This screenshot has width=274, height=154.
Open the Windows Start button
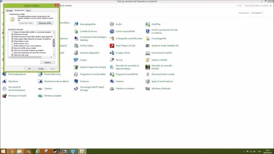point(3,151)
